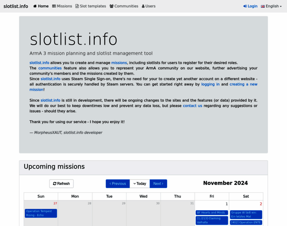This screenshot has height=226, width=287.
Task: Open Operation Tempest Rising - Echo mission
Action: coord(41,213)
